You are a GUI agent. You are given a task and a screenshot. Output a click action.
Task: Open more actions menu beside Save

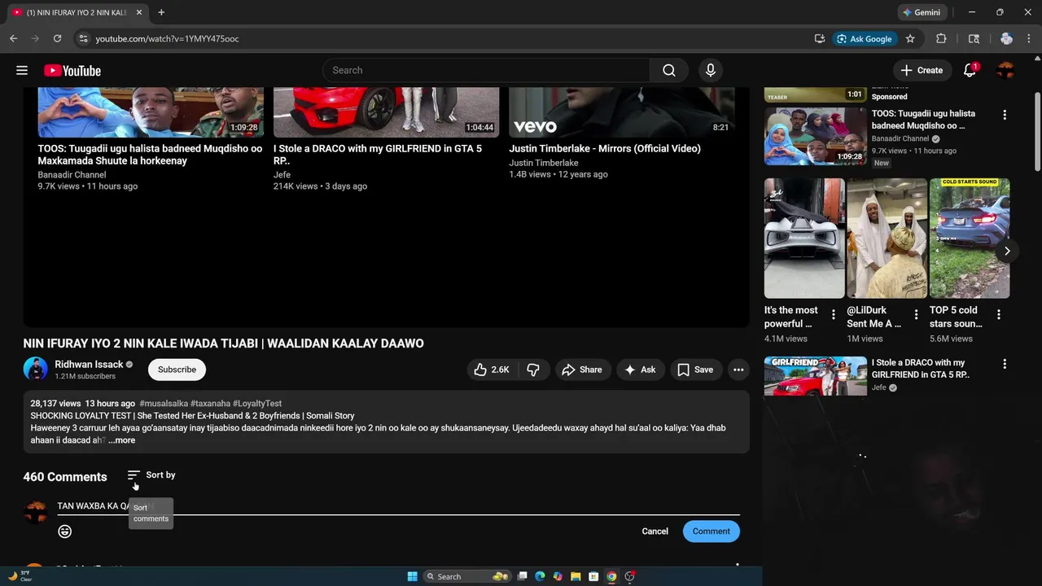[738, 370]
